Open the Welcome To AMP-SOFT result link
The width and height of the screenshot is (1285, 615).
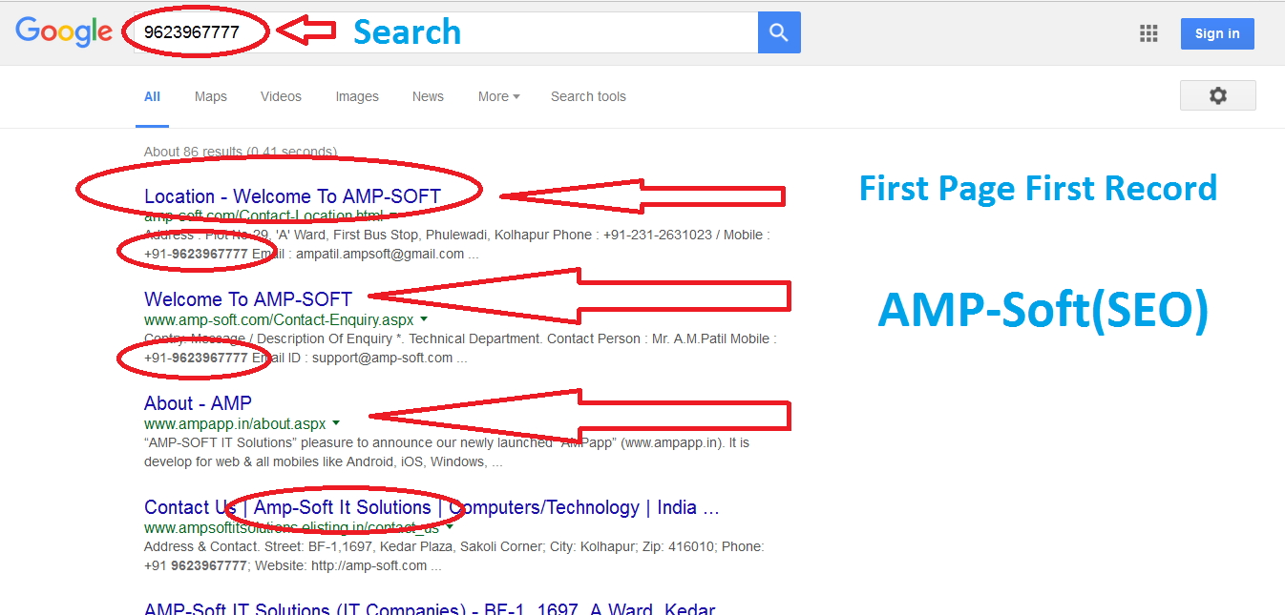click(248, 298)
